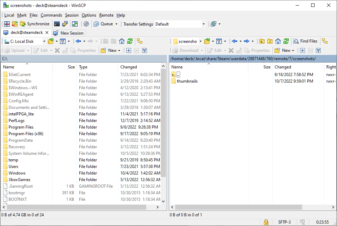Viewport: 337px width, 226px height.
Task: Click the Synchronize button
Action: (35, 24)
